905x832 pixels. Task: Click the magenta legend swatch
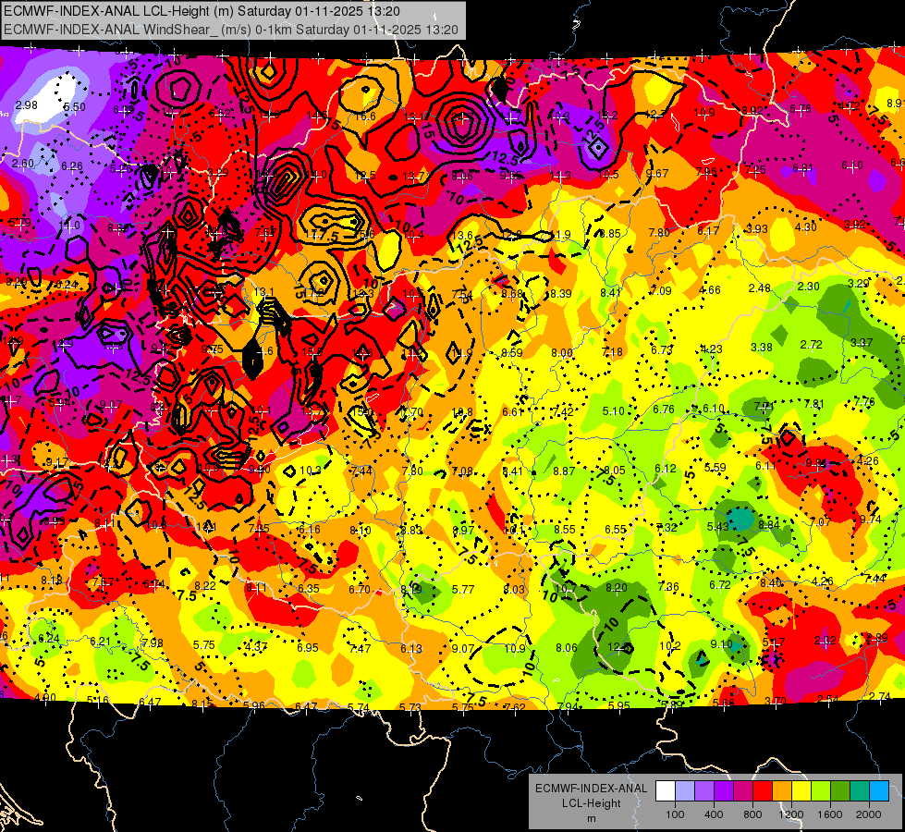click(743, 791)
